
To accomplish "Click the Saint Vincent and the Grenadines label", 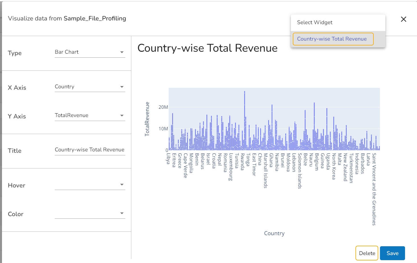I will 374,189.
